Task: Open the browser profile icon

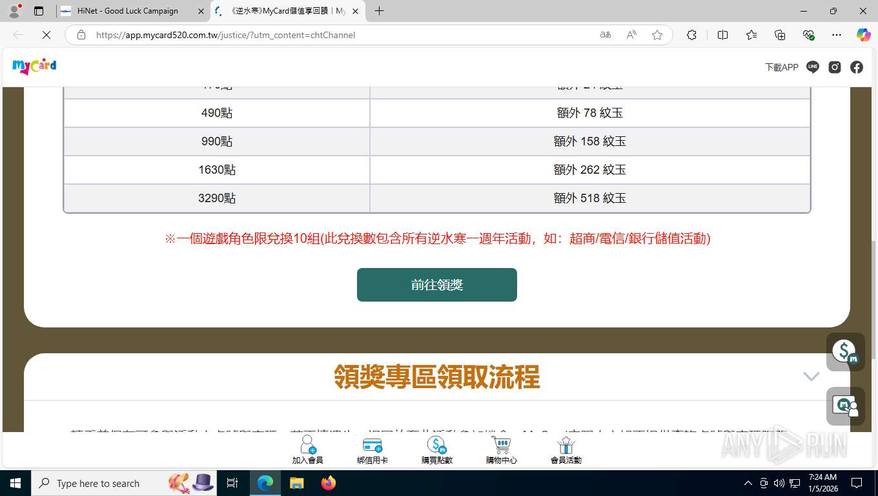Action: 14,11
